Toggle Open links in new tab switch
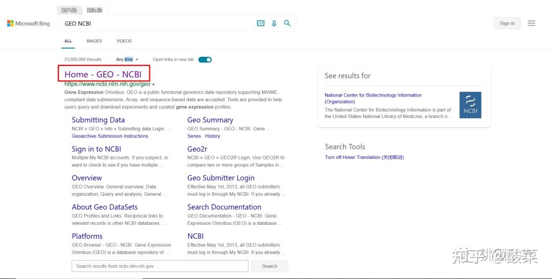 pyautogui.click(x=205, y=59)
